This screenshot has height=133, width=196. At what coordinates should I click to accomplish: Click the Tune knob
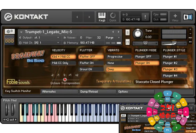138,34
